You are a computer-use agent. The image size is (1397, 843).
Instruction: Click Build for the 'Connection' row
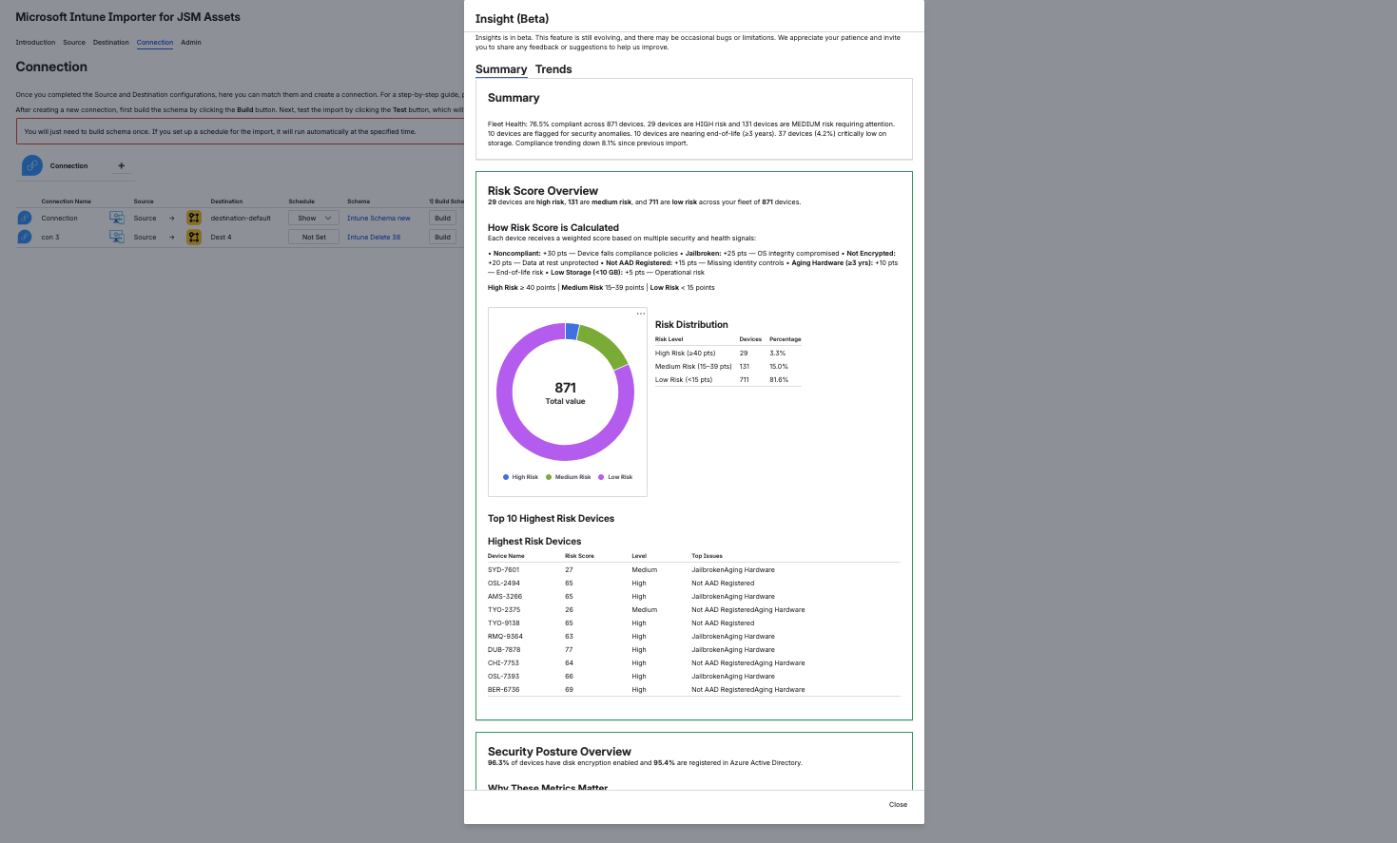point(442,218)
